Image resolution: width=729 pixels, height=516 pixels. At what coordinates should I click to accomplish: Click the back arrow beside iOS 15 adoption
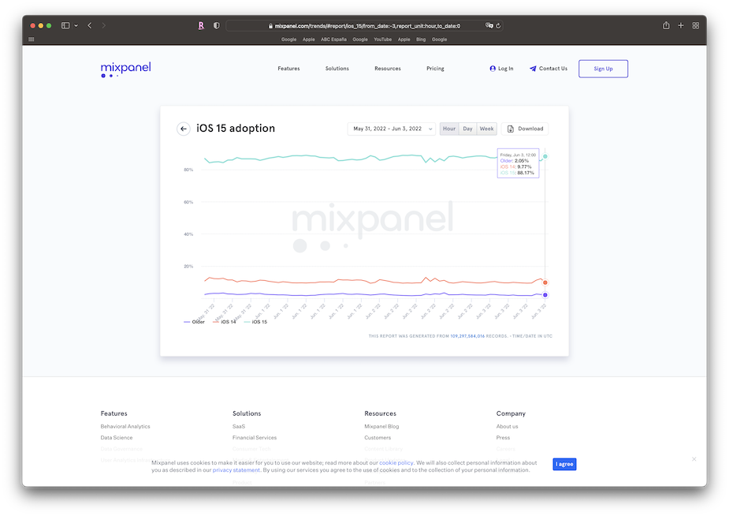[x=184, y=129]
